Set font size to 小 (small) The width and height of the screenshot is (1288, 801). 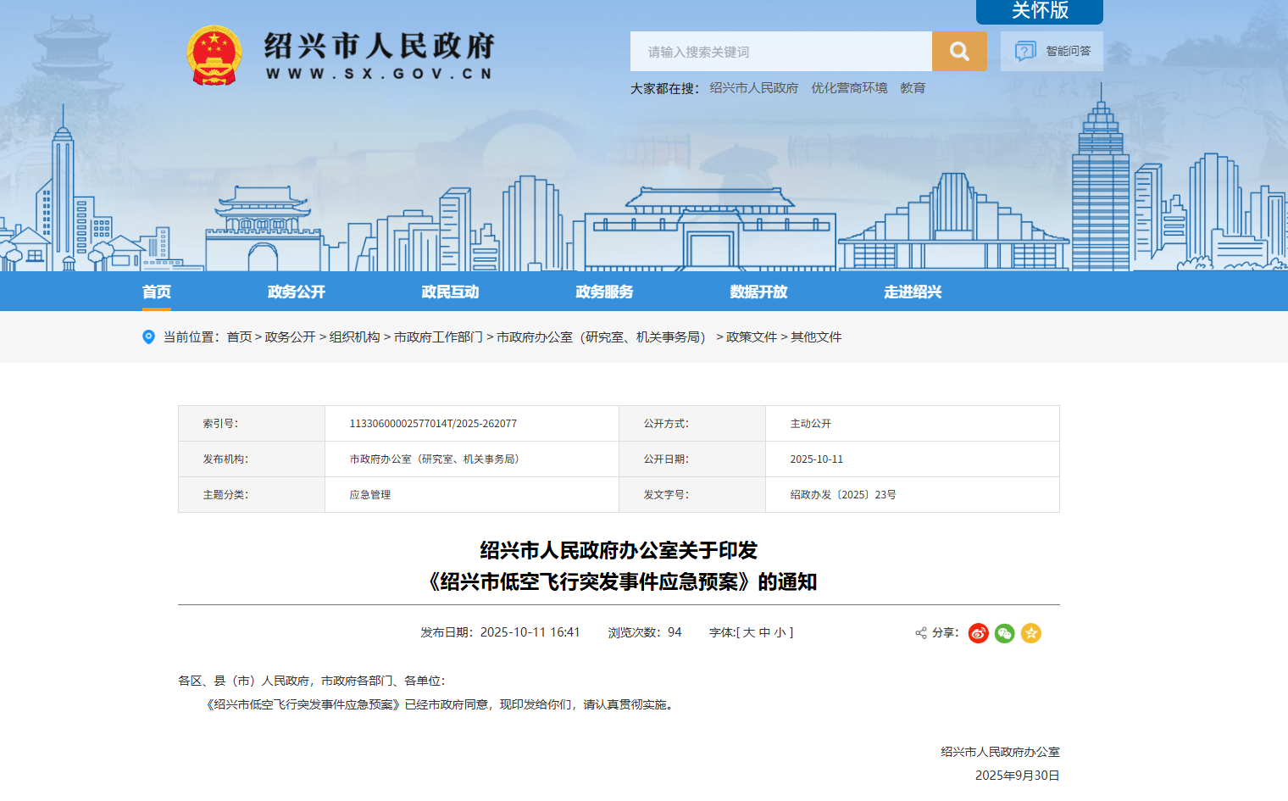[780, 632]
